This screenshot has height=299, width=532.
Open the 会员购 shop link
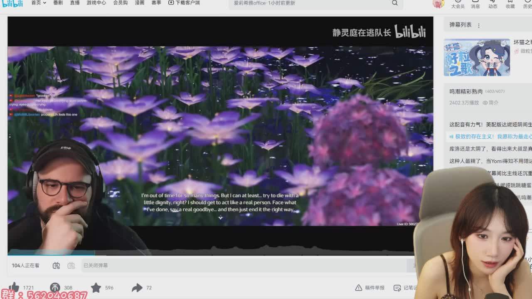pyautogui.click(x=121, y=2)
